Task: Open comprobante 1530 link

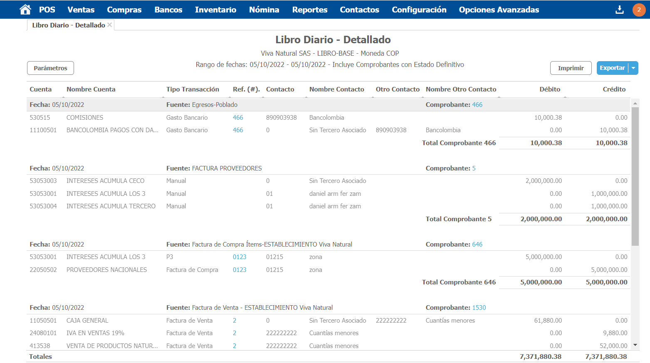Action: point(479,308)
